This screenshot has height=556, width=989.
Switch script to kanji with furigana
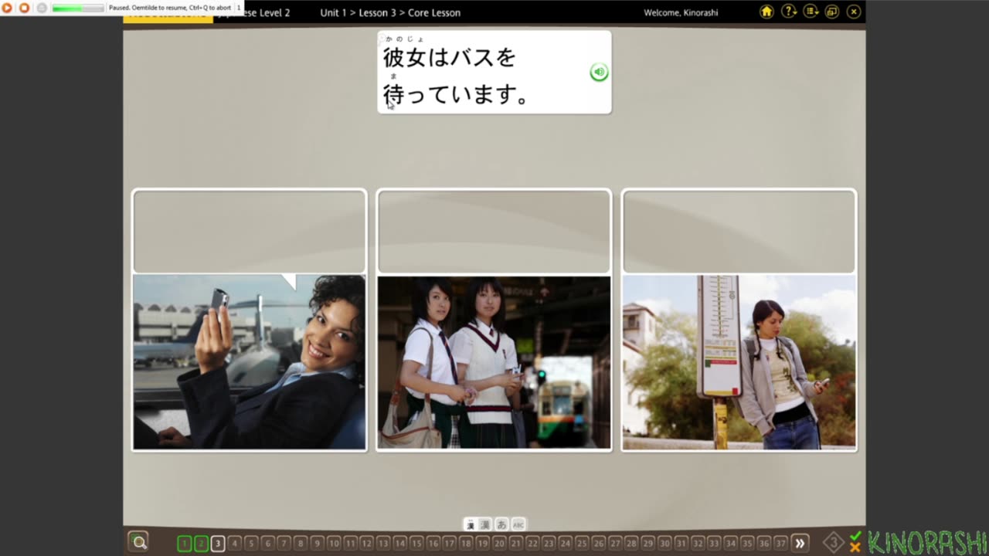(469, 524)
